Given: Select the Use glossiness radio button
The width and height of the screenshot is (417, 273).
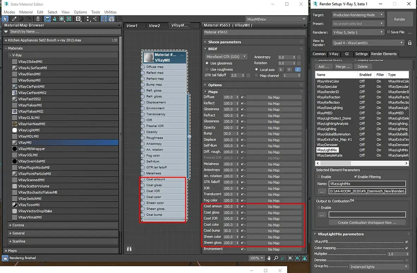Looking at the screenshot, I should pyautogui.click(x=207, y=63).
